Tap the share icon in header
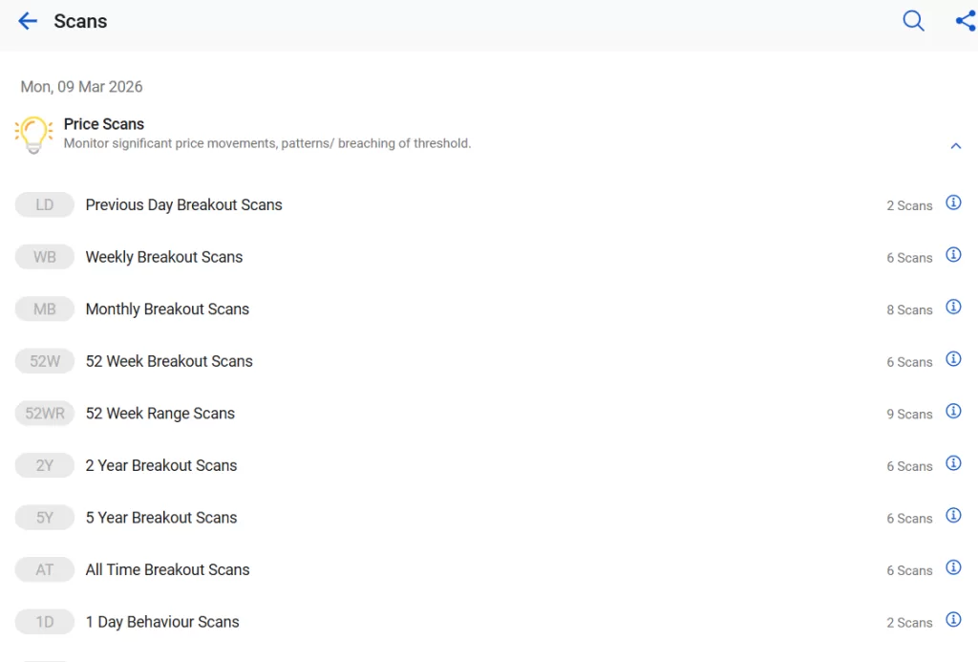978x662 pixels. 965,21
